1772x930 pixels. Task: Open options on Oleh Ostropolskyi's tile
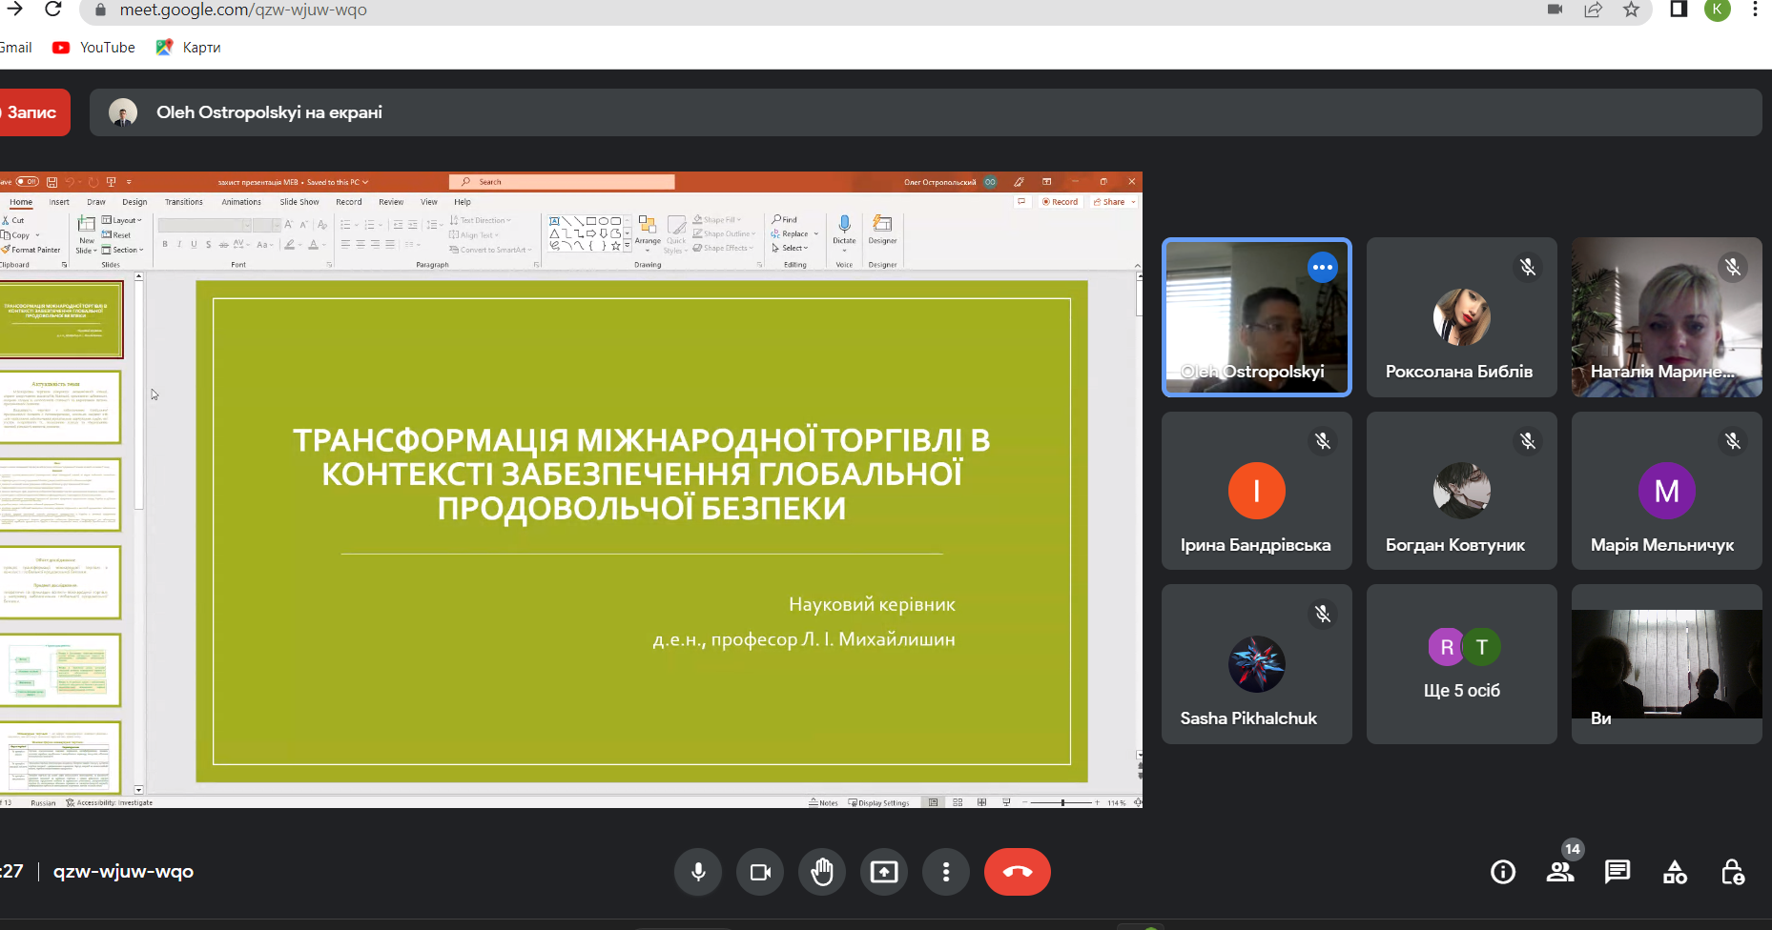1322,268
